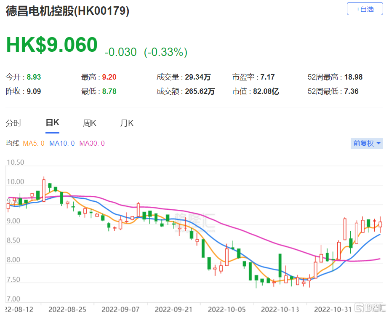Click the 最高 value 9.20

109,77
